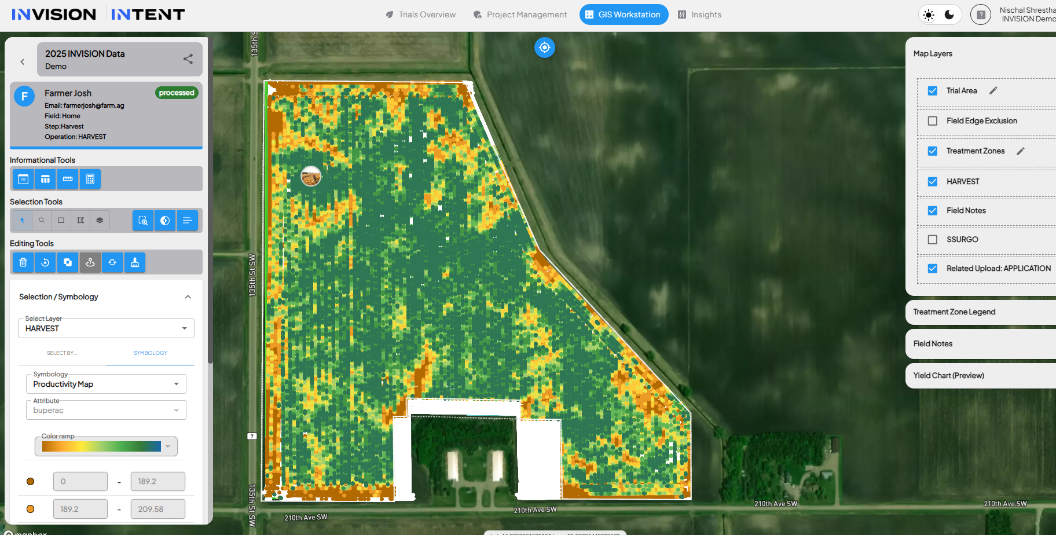1056x535 pixels.
Task: Click the broom clean-up editing tool
Action: click(134, 262)
